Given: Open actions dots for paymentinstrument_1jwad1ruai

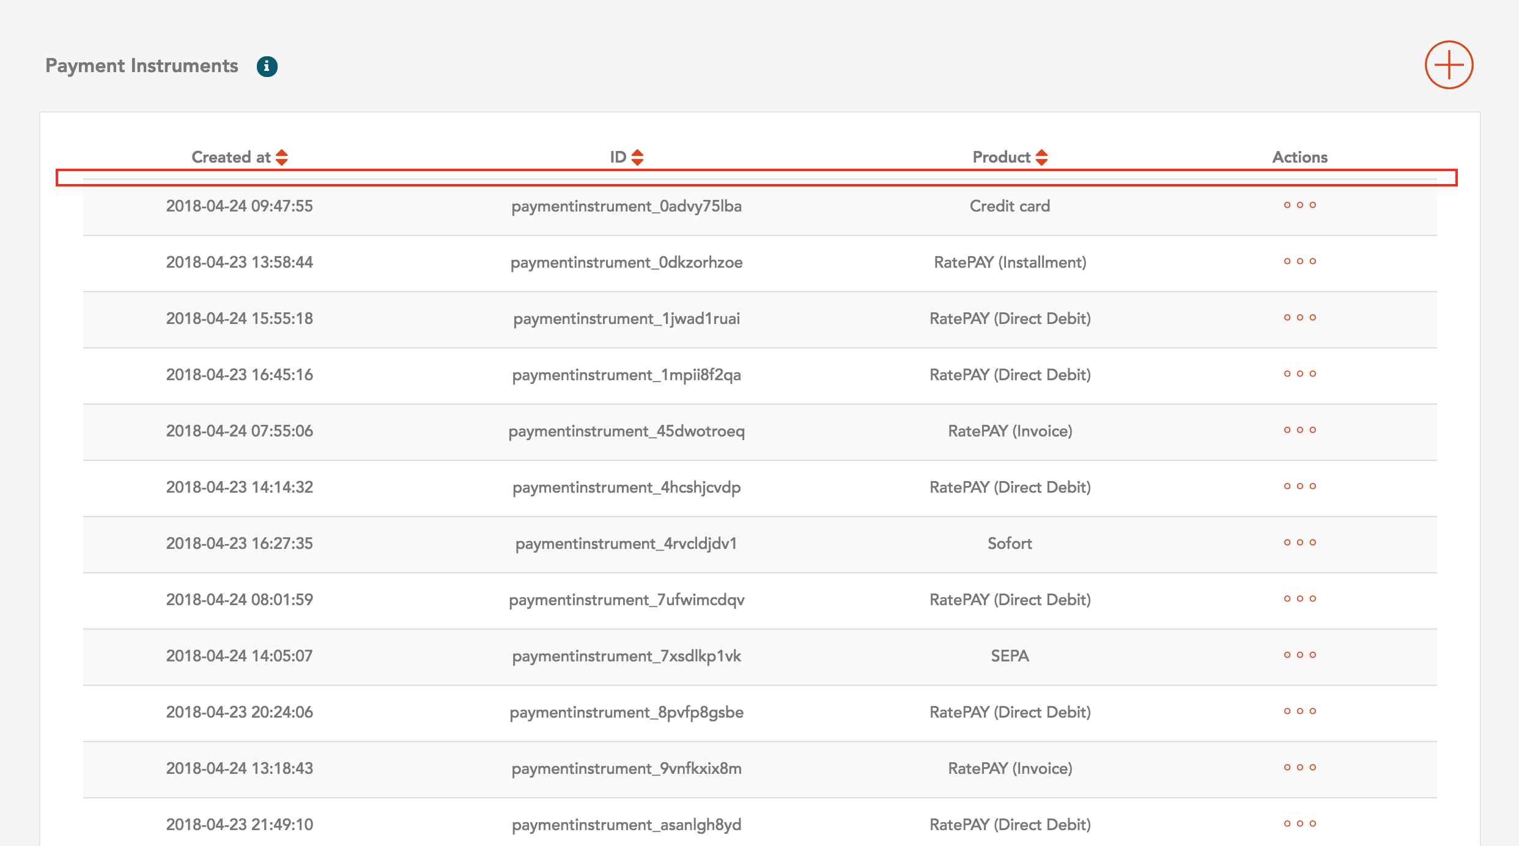Looking at the screenshot, I should [1299, 318].
